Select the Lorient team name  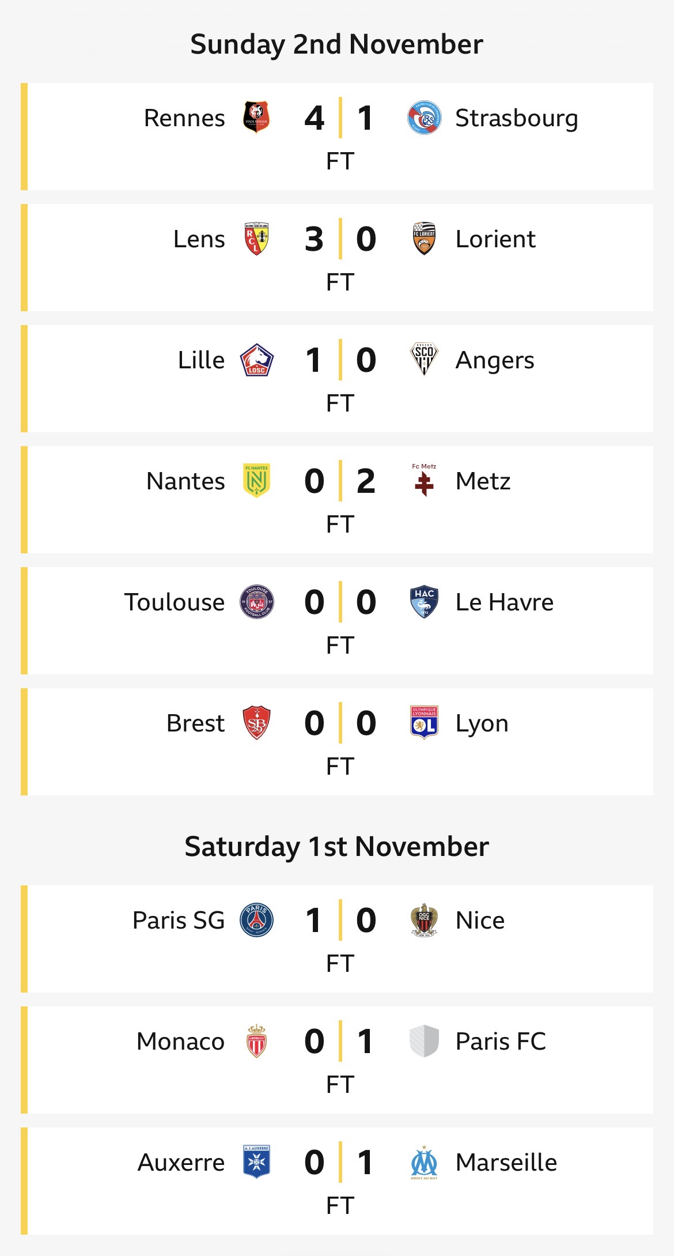495,239
